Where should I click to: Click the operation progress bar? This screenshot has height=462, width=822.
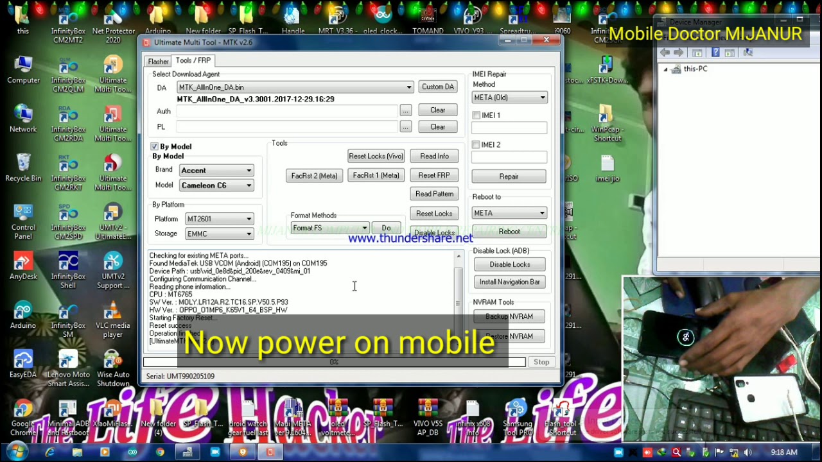click(x=334, y=363)
